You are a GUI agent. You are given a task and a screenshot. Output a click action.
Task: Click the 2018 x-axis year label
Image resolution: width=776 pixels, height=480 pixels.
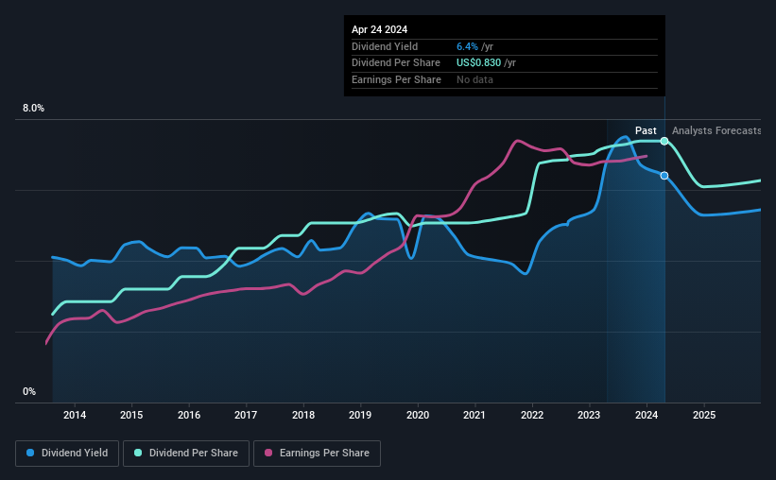(x=303, y=415)
